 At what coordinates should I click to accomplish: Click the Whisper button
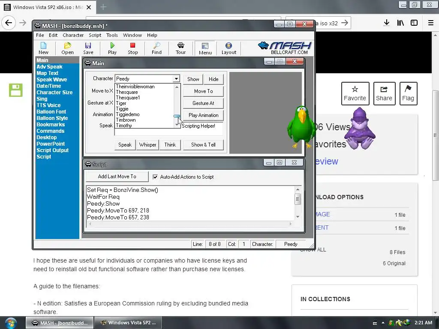click(x=147, y=145)
